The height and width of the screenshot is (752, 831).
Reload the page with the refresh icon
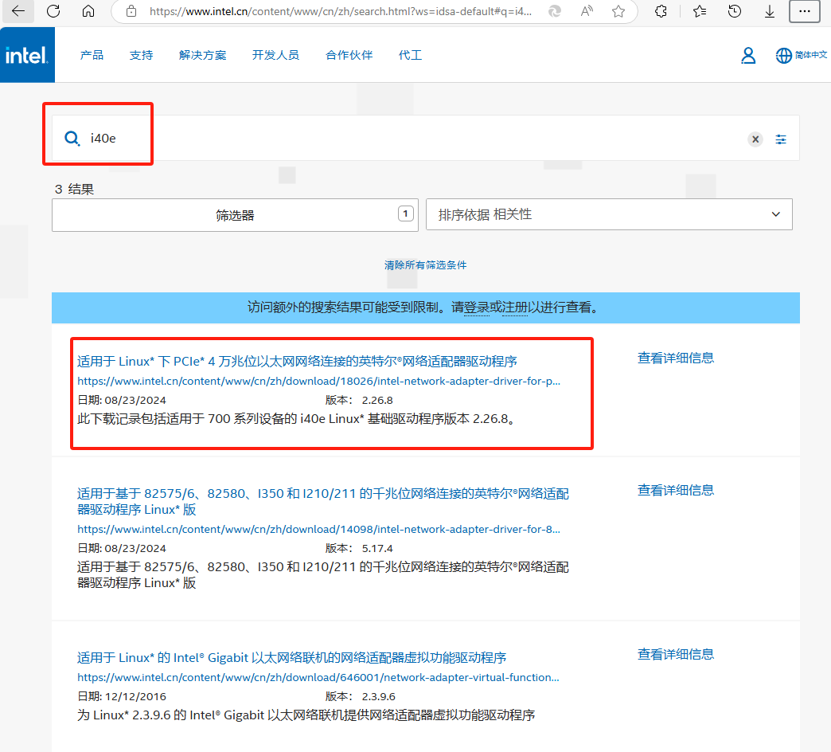(x=53, y=11)
